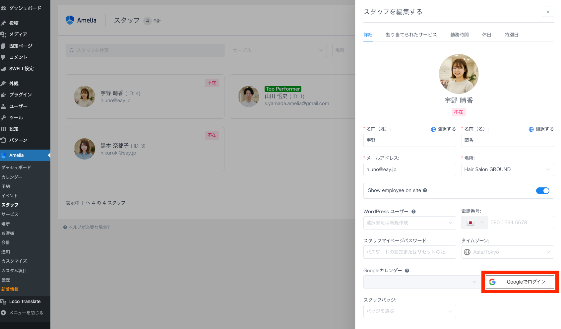Open the 場所 dropdown showing Hair Salon GROUND

tap(507, 169)
